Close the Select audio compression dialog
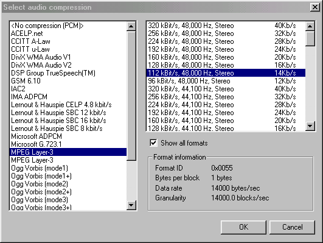 click(314, 7)
